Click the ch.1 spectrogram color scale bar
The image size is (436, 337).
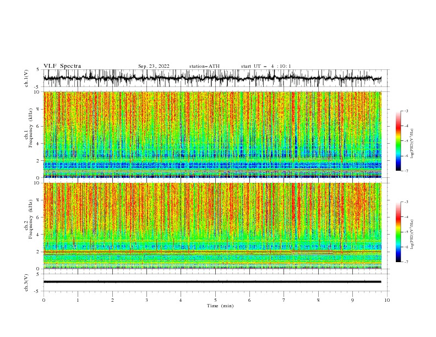point(398,141)
